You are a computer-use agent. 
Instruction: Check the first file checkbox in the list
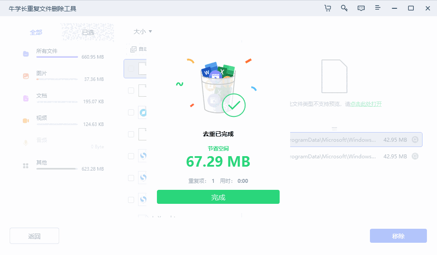(131, 69)
